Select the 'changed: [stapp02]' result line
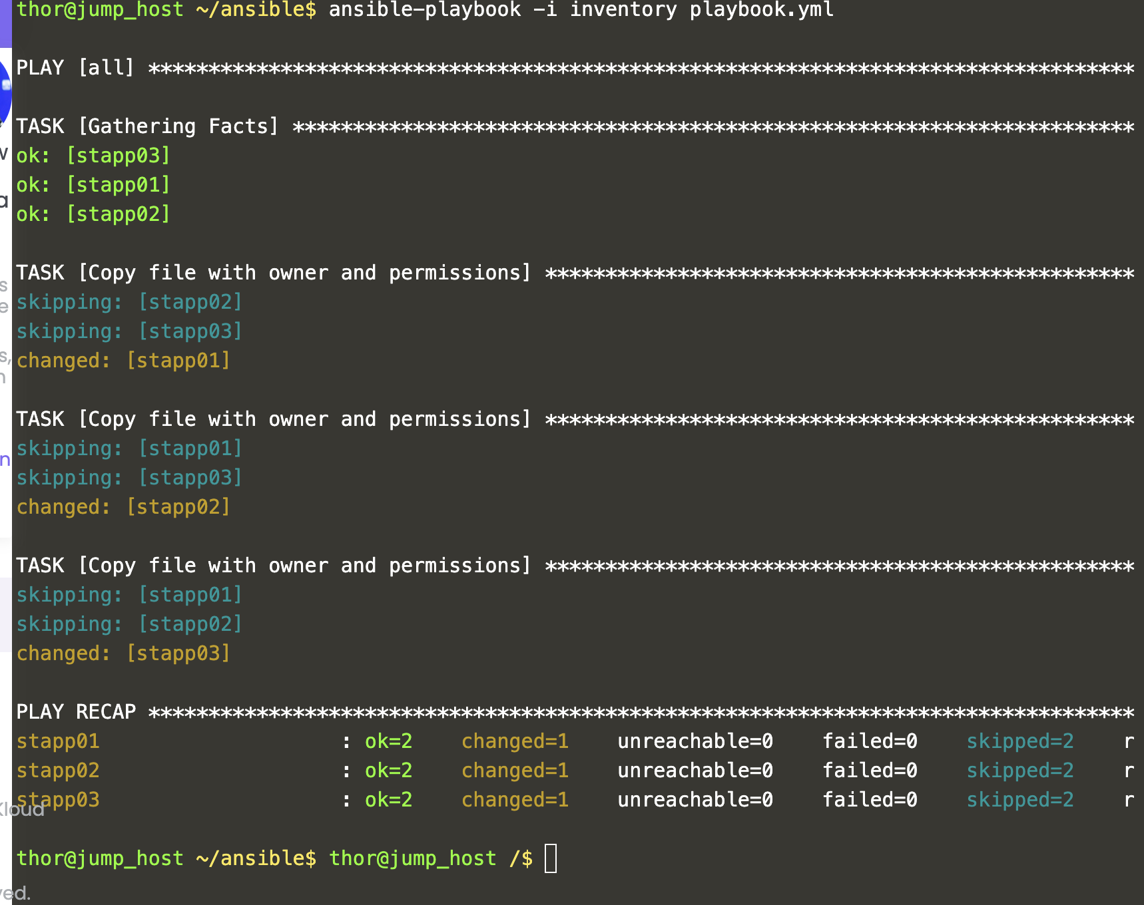The height and width of the screenshot is (905, 1144). (x=123, y=507)
